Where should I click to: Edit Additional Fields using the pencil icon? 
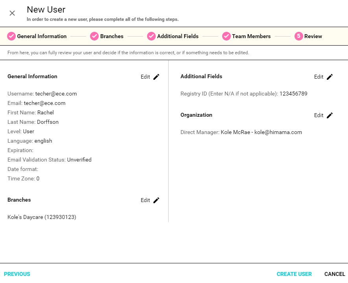coord(330,77)
